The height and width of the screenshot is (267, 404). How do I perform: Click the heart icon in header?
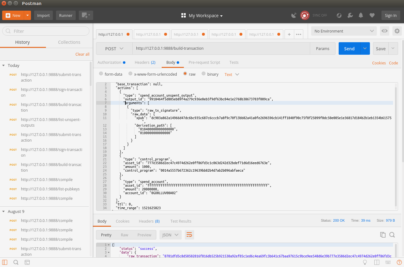tap(372, 15)
